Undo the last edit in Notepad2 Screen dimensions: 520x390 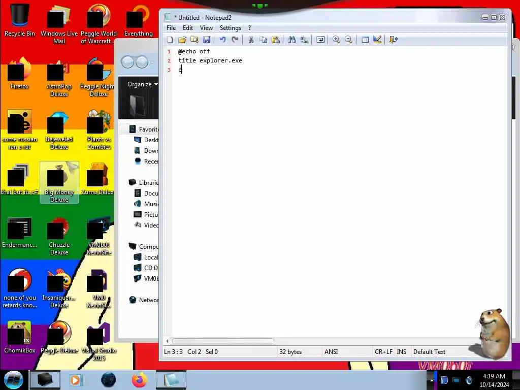click(222, 40)
